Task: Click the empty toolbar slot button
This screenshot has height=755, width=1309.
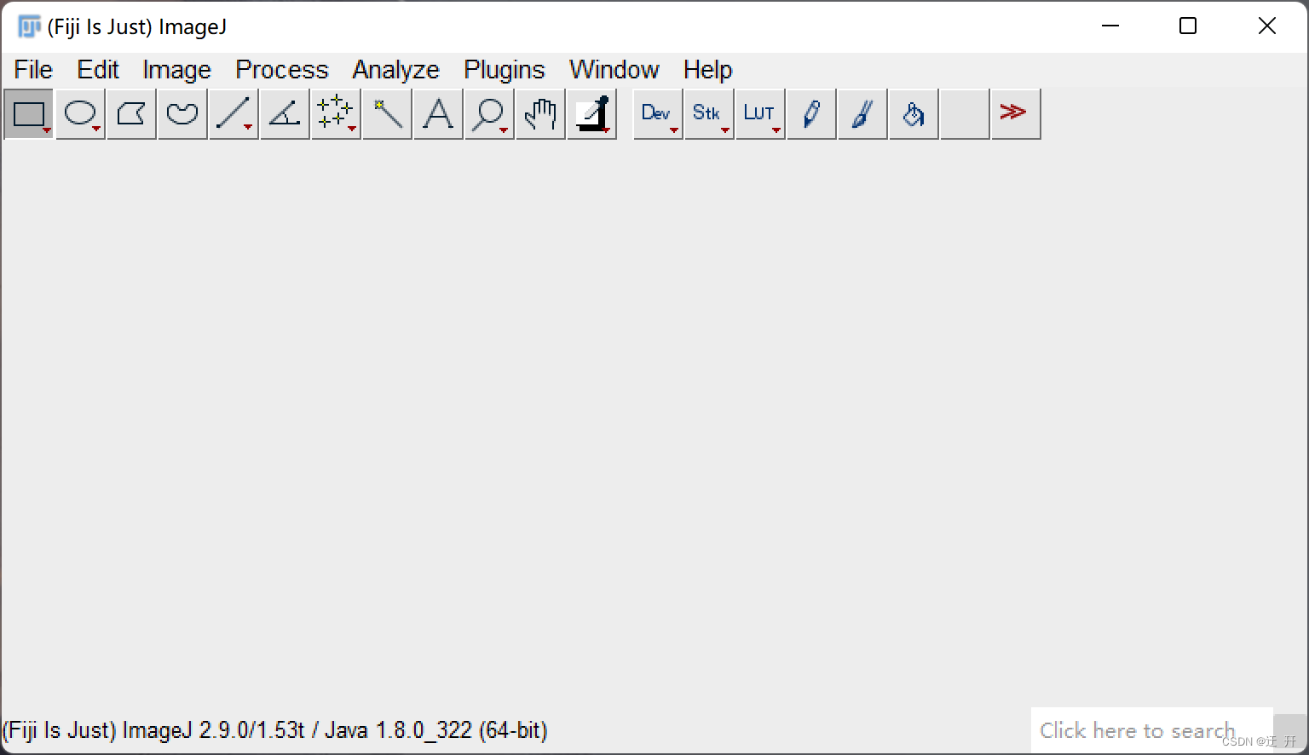Action: click(965, 113)
